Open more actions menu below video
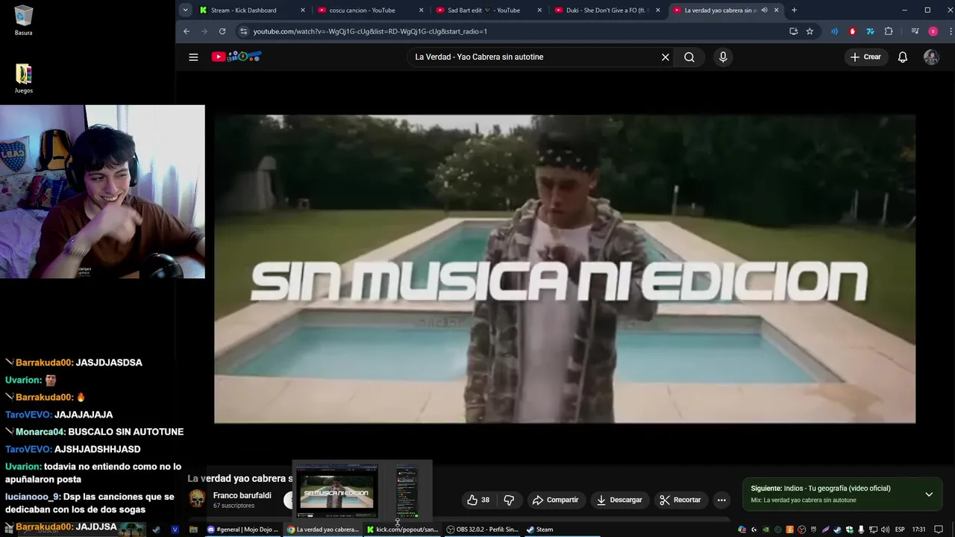 click(x=721, y=500)
